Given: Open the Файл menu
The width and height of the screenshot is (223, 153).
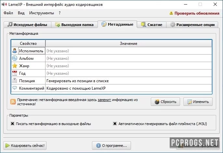Looking at the screenshot, I should (8, 13).
